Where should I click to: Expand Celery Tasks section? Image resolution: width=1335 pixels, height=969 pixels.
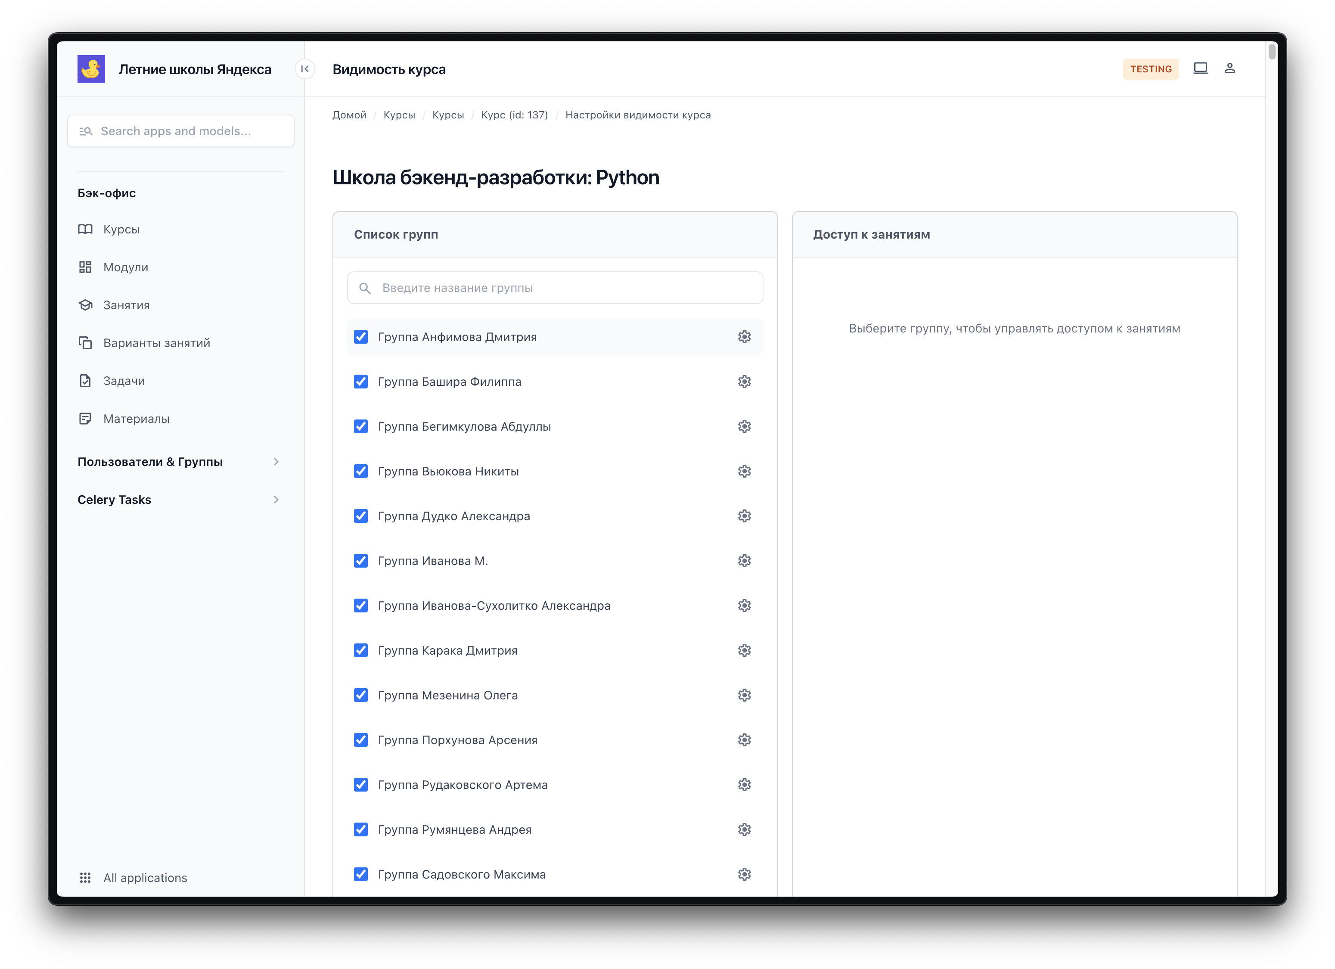(180, 499)
